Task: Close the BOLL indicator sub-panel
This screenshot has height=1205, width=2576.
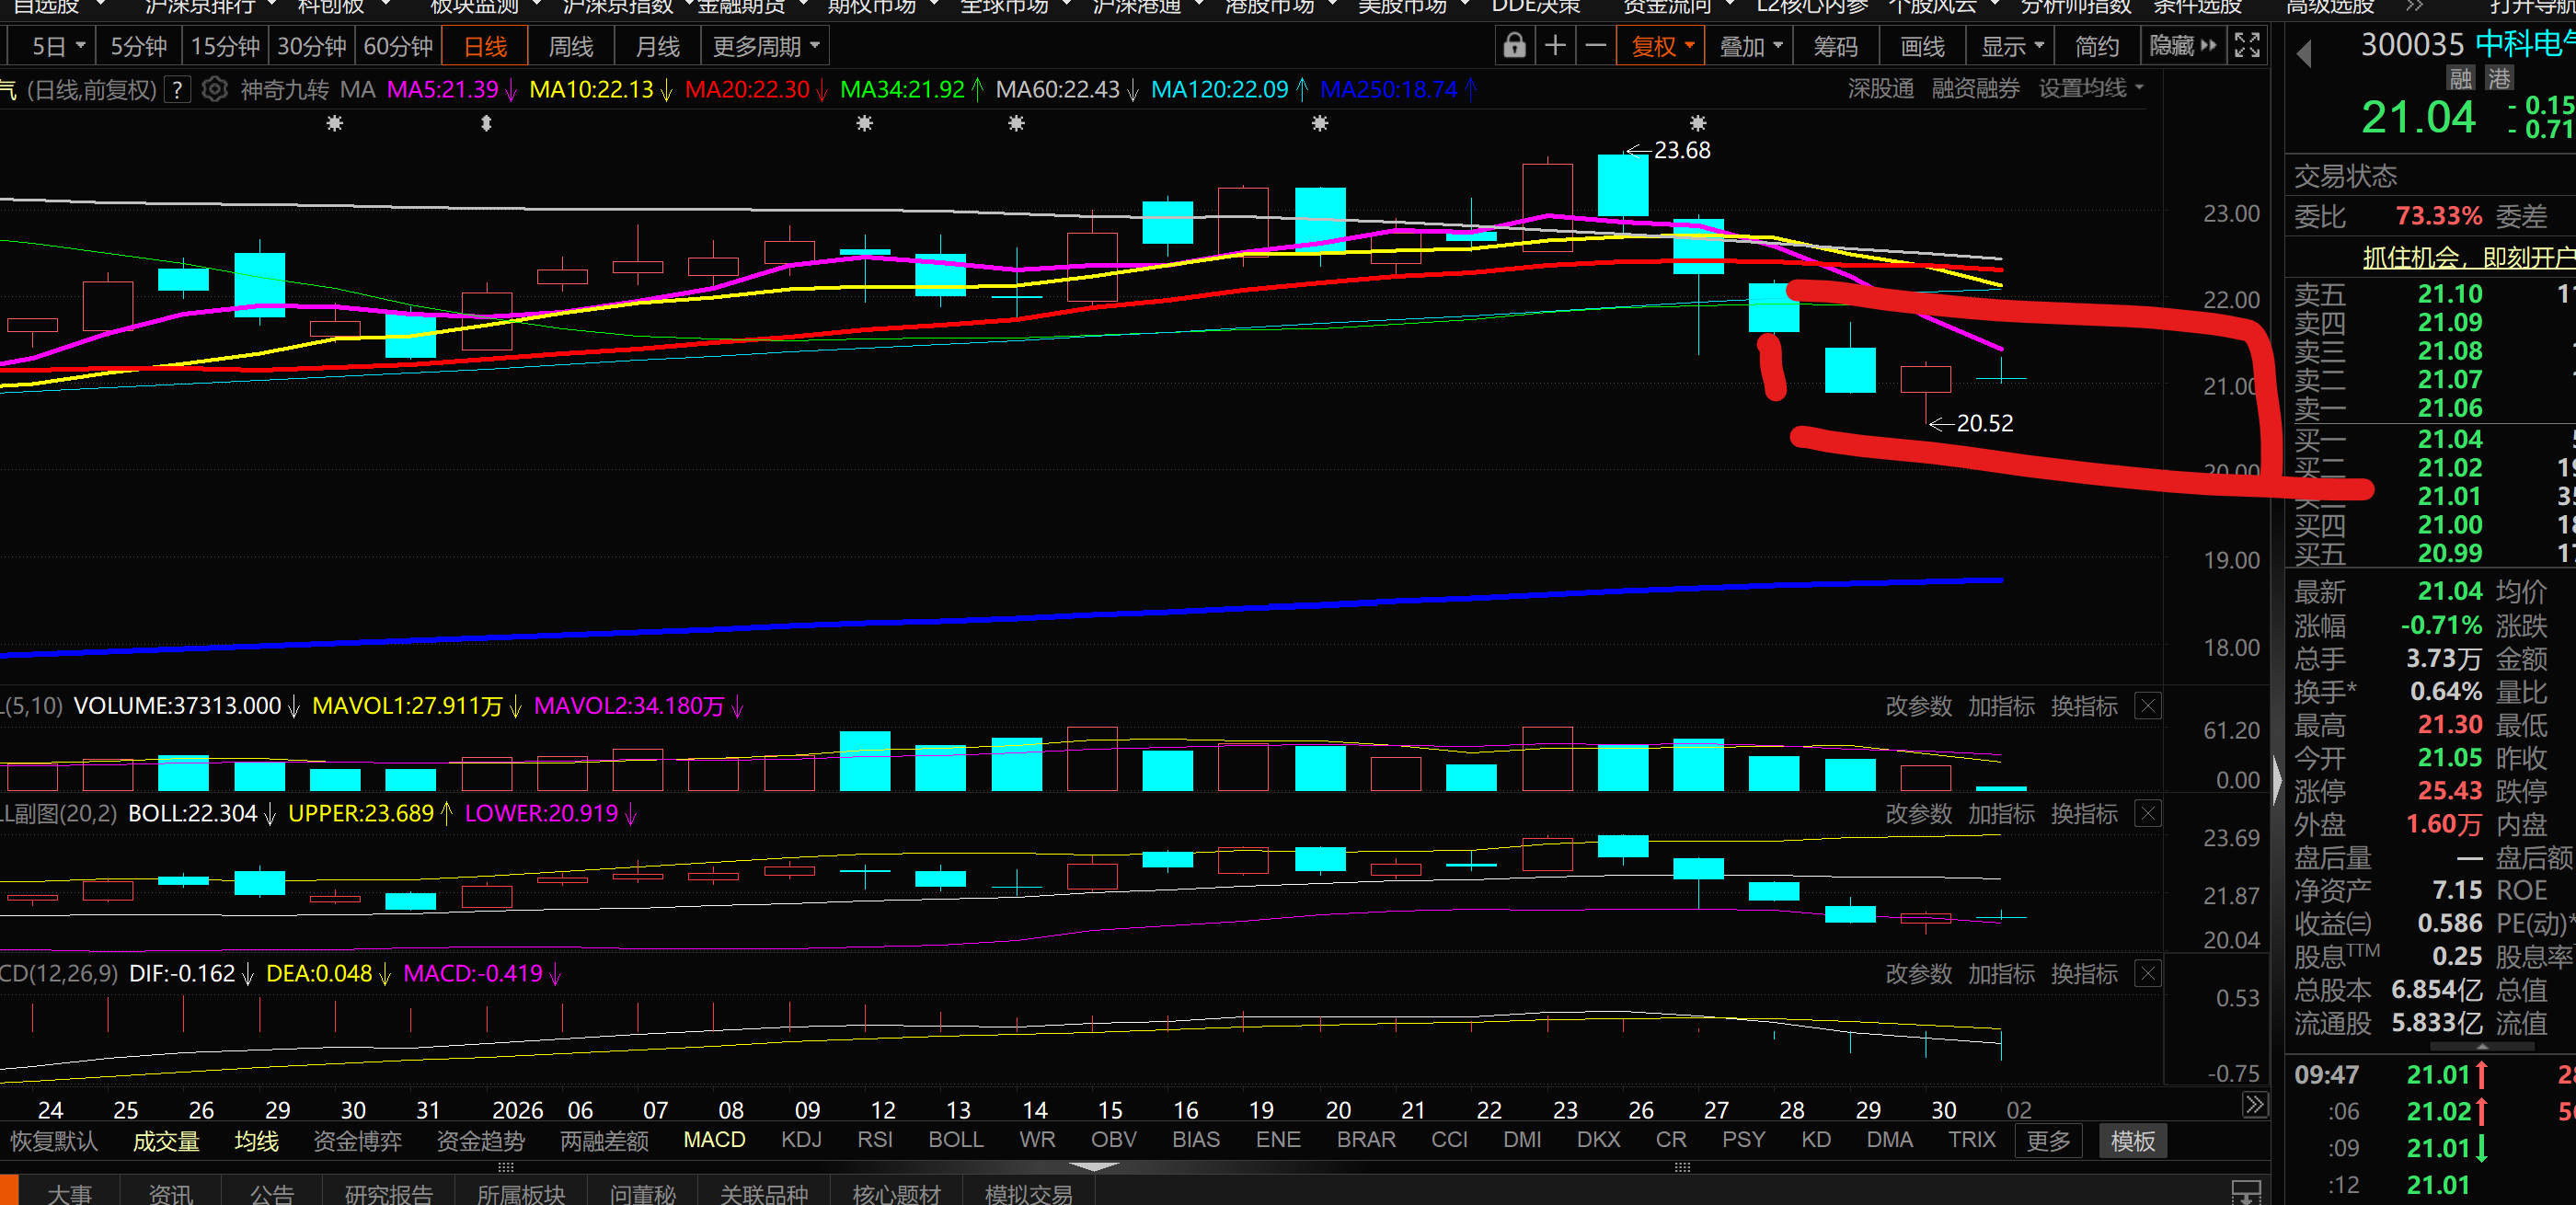Action: click(x=2147, y=814)
